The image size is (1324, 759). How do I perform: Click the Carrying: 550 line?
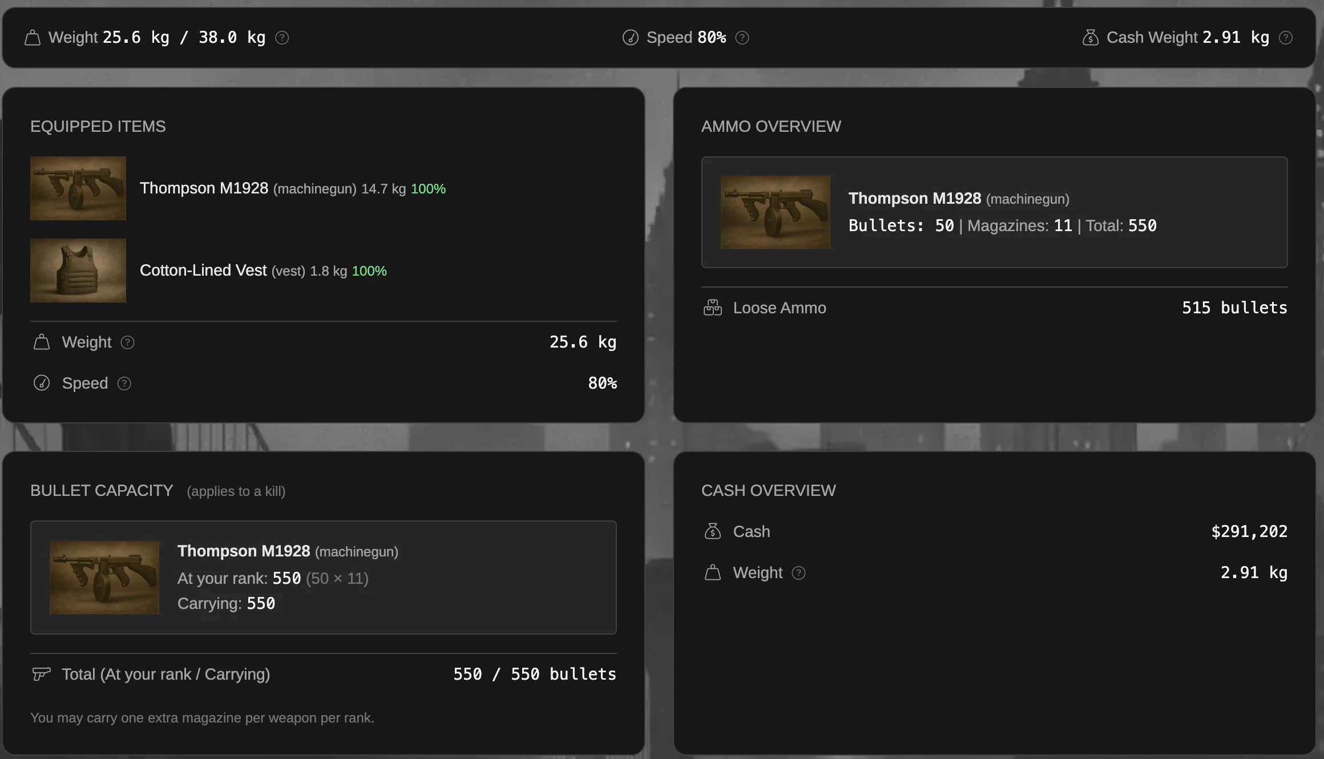[226, 604]
